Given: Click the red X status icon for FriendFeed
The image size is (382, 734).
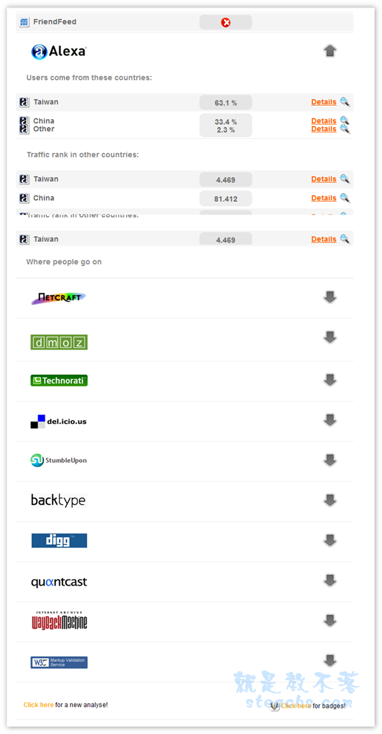Looking at the screenshot, I should (x=226, y=23).
